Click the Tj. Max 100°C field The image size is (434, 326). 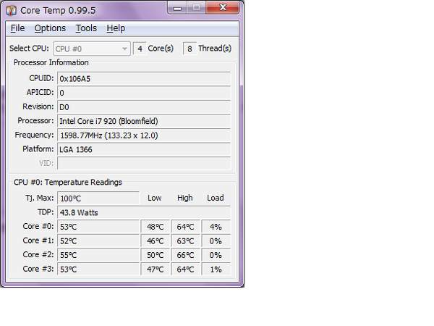coord(98,198)
